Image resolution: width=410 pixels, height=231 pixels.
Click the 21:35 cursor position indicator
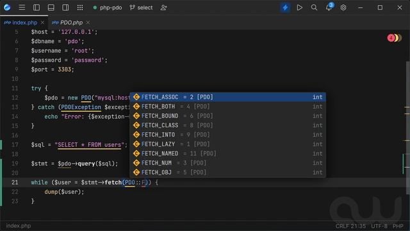(359, 226)
